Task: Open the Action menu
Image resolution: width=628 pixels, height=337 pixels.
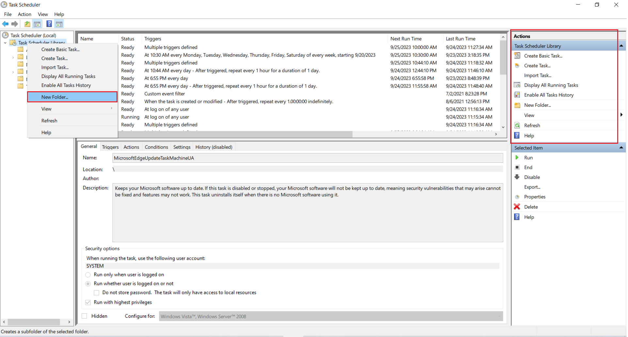Action: coord(24,14)
